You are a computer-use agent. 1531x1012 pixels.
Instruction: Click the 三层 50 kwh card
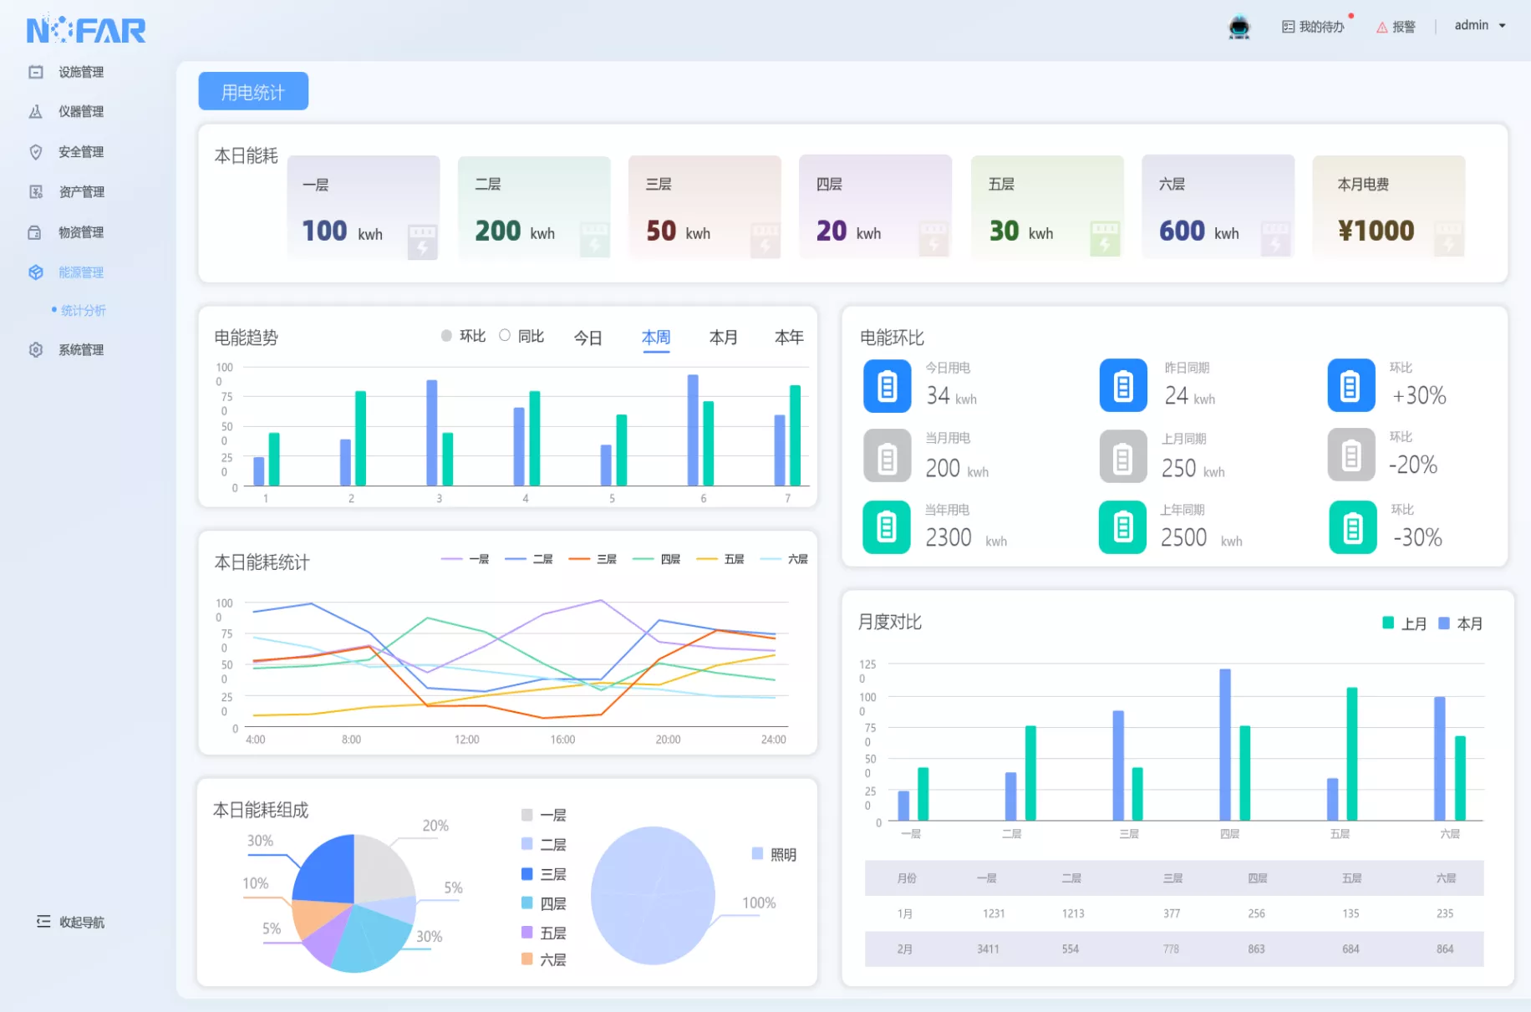704,206
